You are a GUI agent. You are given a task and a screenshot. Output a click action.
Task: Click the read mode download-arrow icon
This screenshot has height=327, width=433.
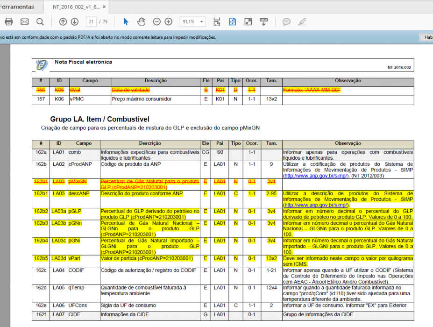click(x=264, y=21)
